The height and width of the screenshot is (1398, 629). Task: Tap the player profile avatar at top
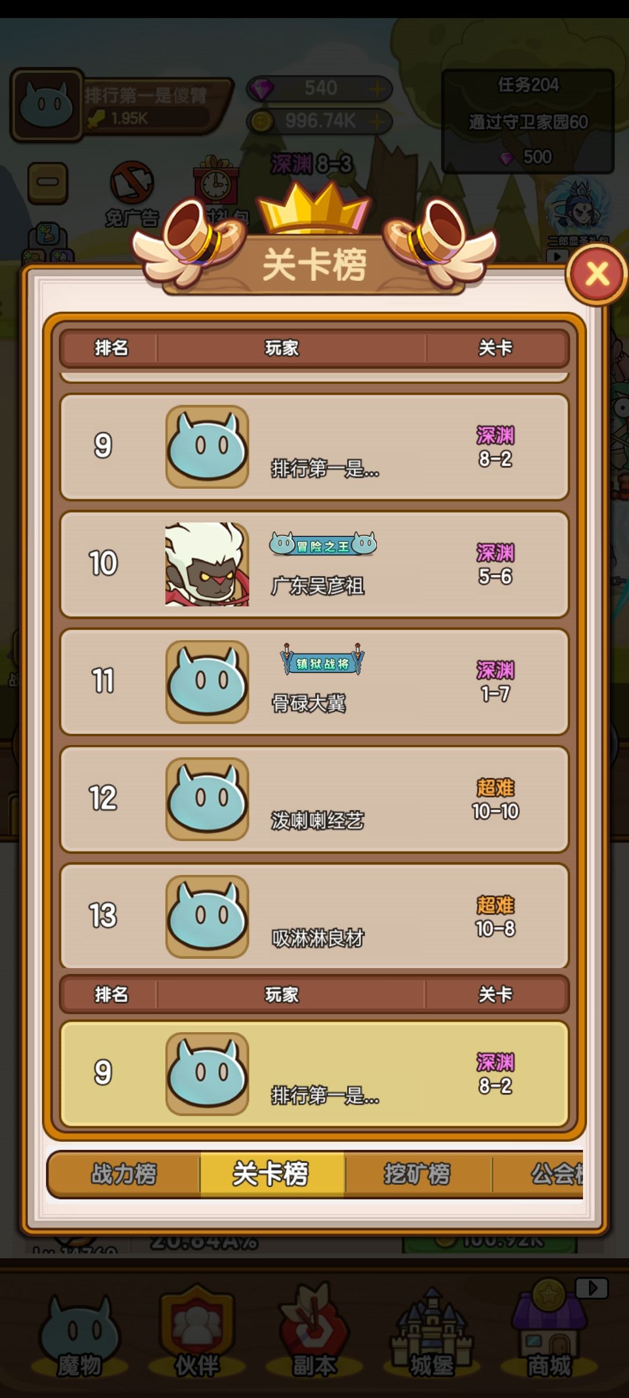coord(47,105)
